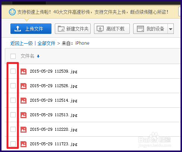This screenshot has width=182, height=152.
Task: Check the box for 2015-05-29 112513.jpg
Action: coord(13,115)
